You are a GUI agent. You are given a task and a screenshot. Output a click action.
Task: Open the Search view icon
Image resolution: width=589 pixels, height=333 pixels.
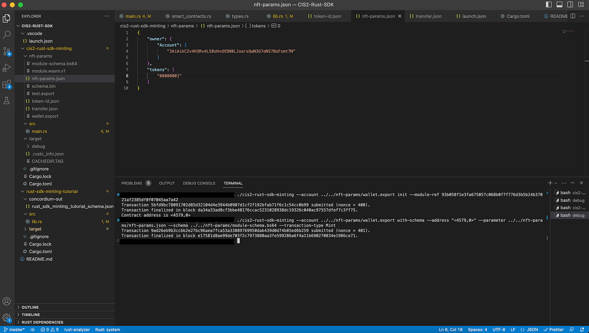point(7,35)
